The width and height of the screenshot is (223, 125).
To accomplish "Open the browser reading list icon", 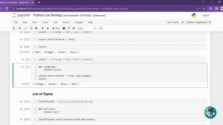I will click(x=210, y=9).
